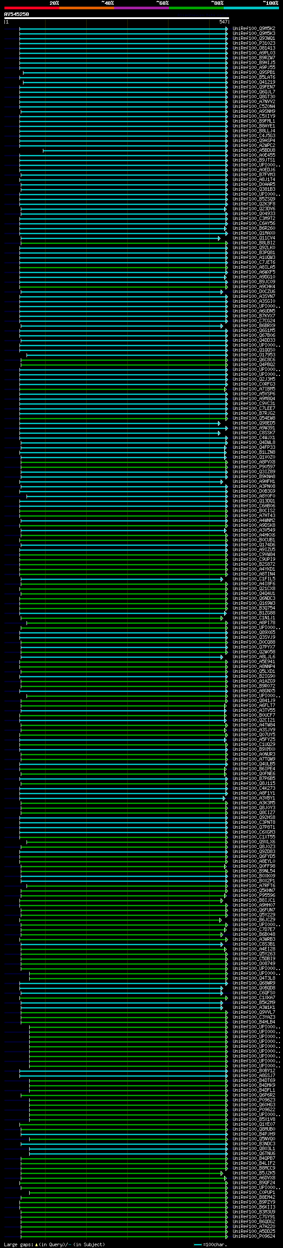This screenshot has height=1248, width=283.
Task: Click the UniRef100_Q9ASP4 hit name
Action: click(254, 140)
